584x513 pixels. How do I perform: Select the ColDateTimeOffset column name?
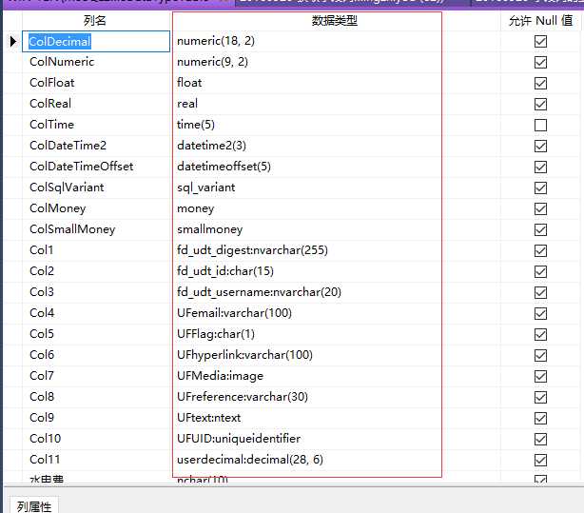coord(81,166)
